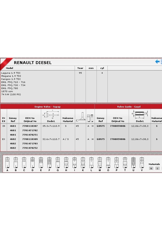Viewport: 162px width, 231px height.
Task: Select OEM number 7701471703
Action: [30, 143]
